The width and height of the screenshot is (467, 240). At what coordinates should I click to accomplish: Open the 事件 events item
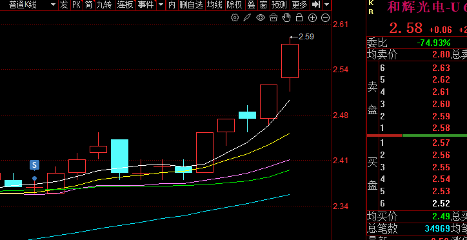[146, 5]
